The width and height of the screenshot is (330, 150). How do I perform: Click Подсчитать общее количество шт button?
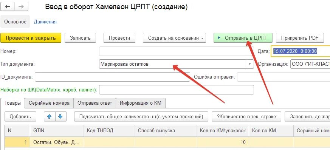[x=141, y=116]
